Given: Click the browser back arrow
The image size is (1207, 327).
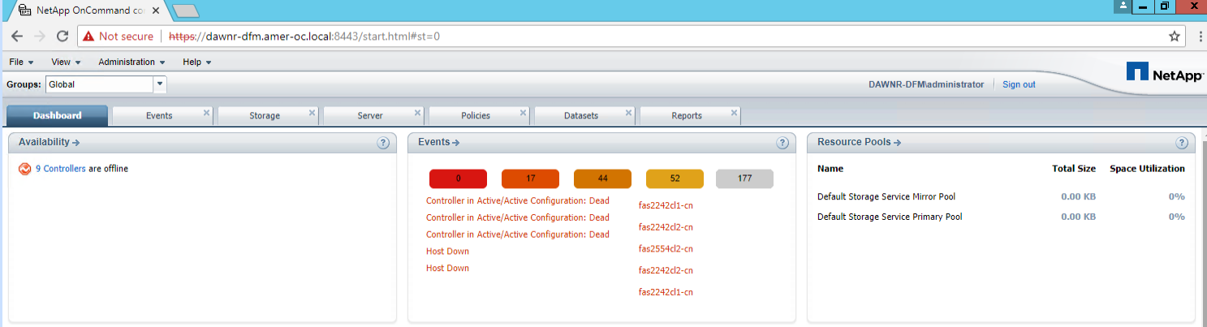Looking at the screenshot, I should pyautogui.click(x=17, y=37).
